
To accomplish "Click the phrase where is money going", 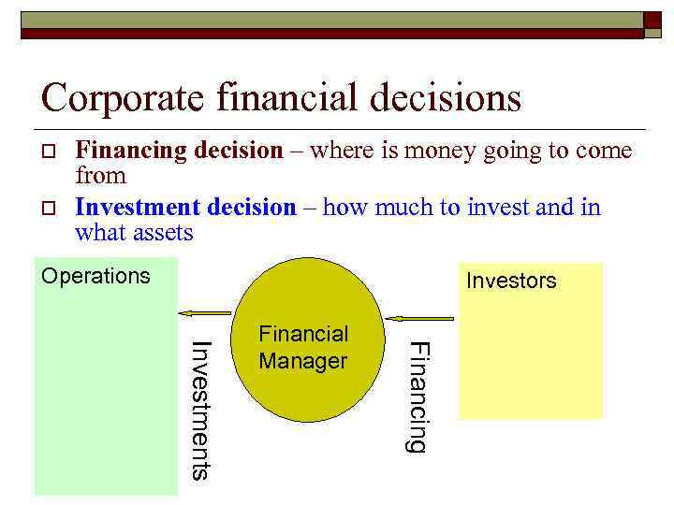I will 412,151.
